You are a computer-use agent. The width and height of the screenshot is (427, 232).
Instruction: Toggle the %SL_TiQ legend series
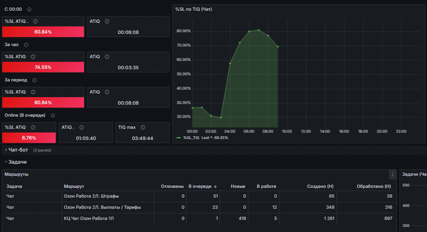click(191, 138)
